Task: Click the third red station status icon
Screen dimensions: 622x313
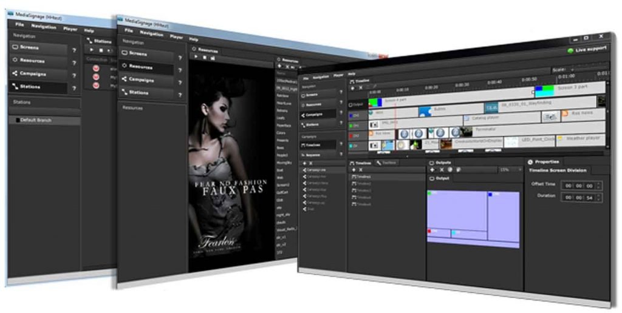Action: (95, 85)
